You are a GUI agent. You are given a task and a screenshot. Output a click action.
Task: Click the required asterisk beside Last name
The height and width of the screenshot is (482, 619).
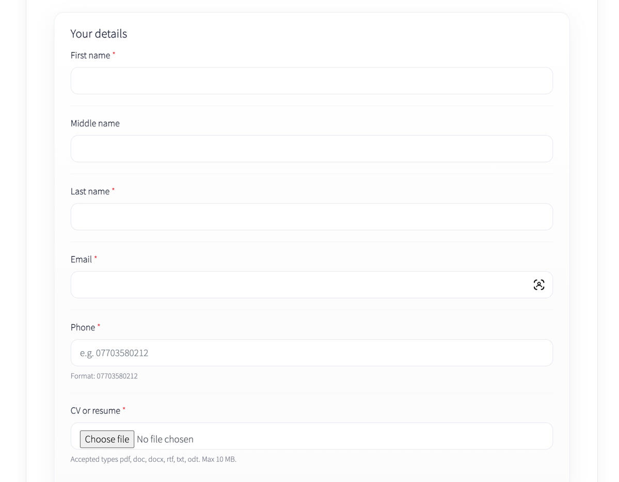click(113, 190)
